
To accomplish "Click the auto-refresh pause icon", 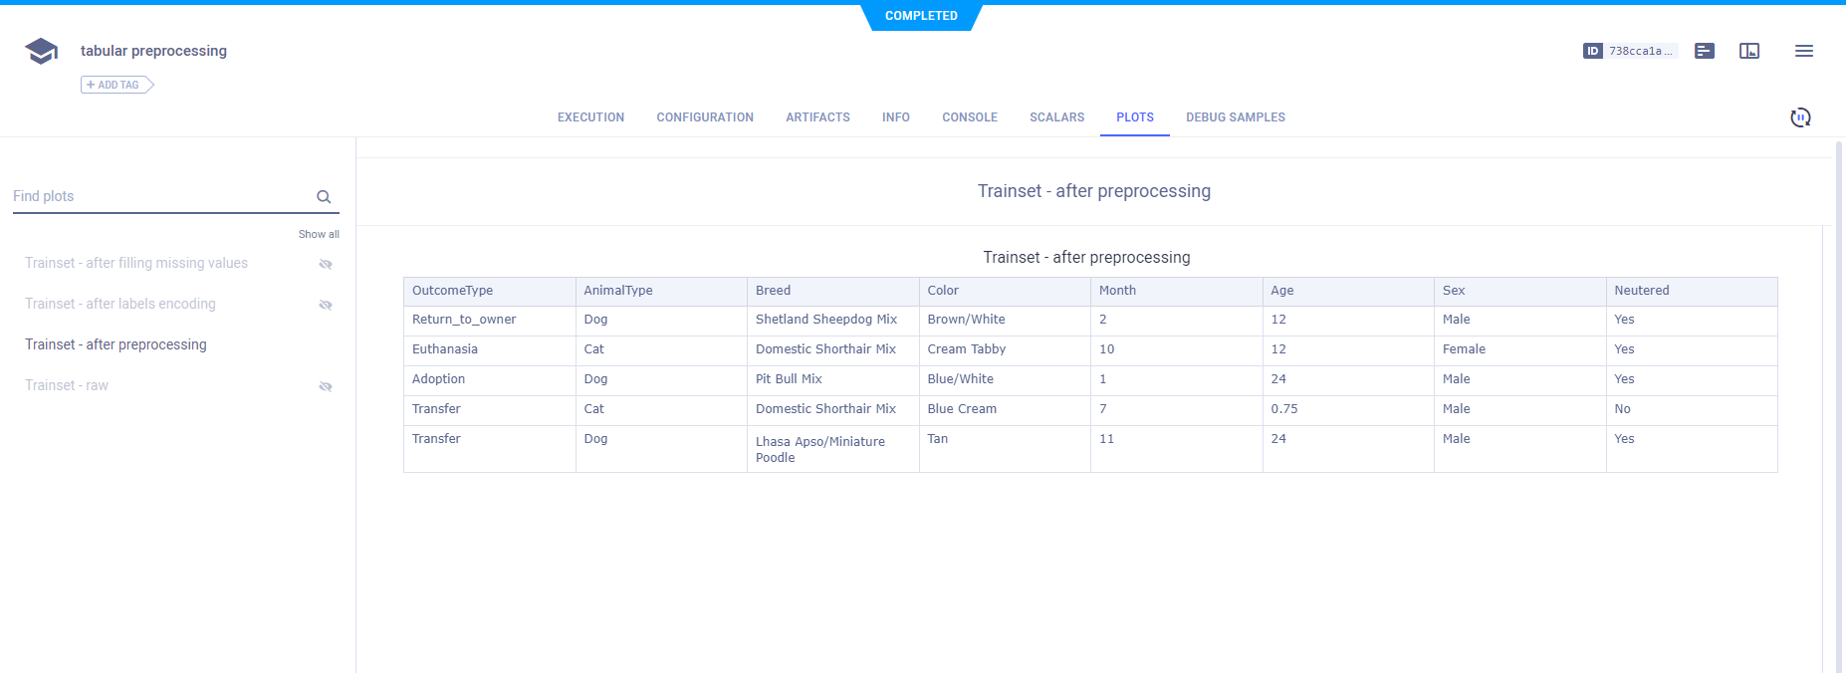I will 1800,117.
